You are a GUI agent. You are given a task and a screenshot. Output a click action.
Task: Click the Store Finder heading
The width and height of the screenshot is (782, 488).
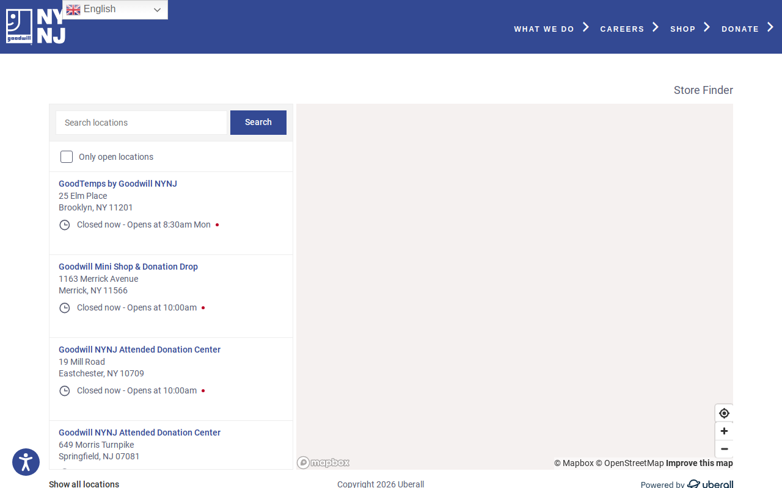click(x=703, y=90)
